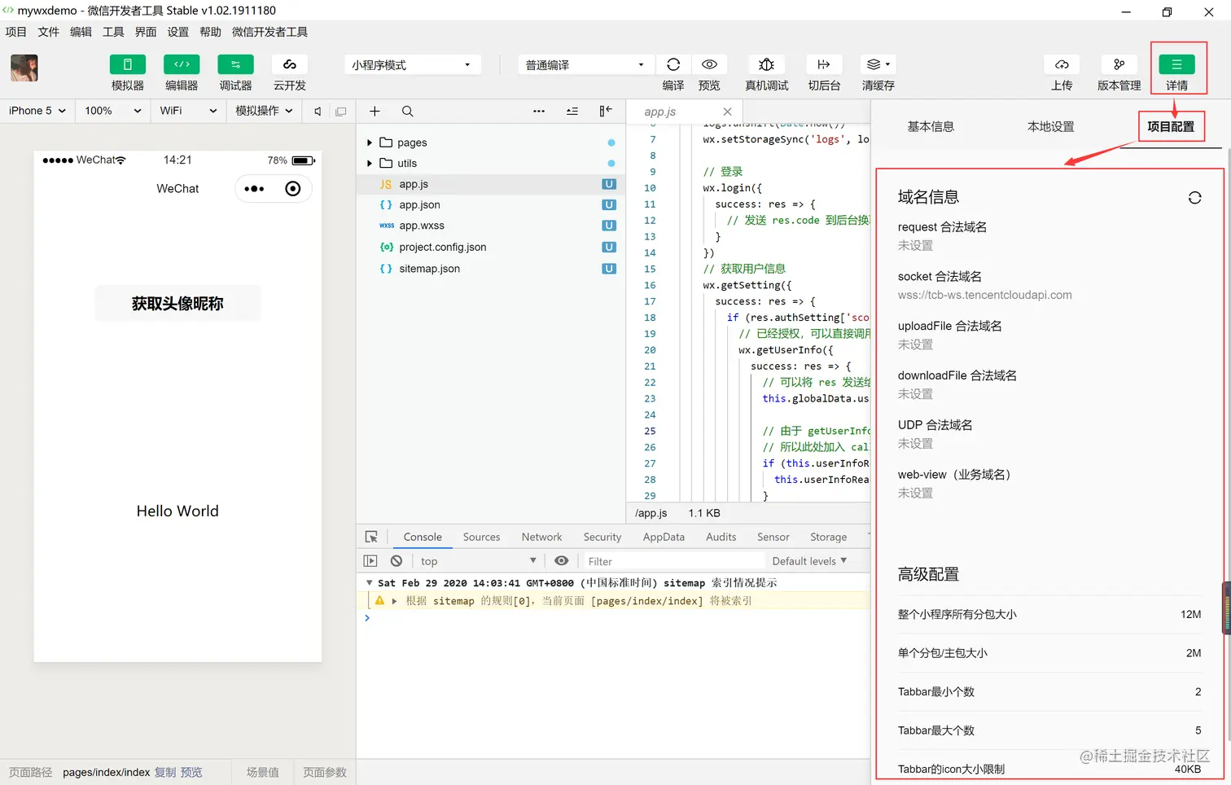Open the 100% zoom dropdown
This screenshot has width=1231, height=785.
(x=112, y=111)
